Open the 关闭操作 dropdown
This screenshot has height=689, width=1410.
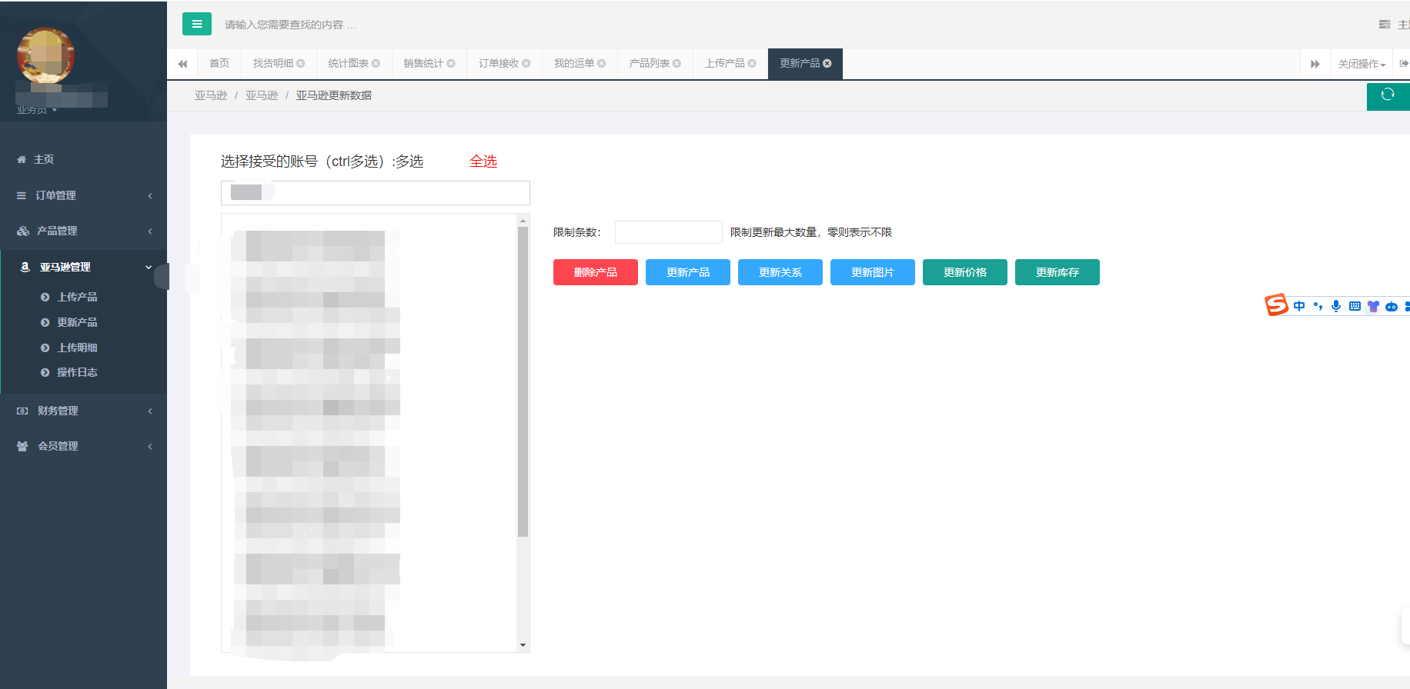[x=1362, y=64]
